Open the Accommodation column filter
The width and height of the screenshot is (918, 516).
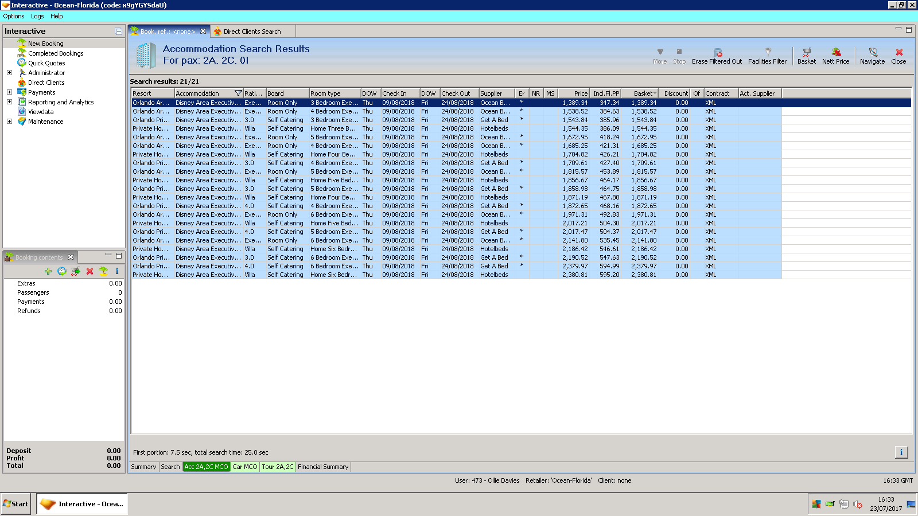click(238, 93)
